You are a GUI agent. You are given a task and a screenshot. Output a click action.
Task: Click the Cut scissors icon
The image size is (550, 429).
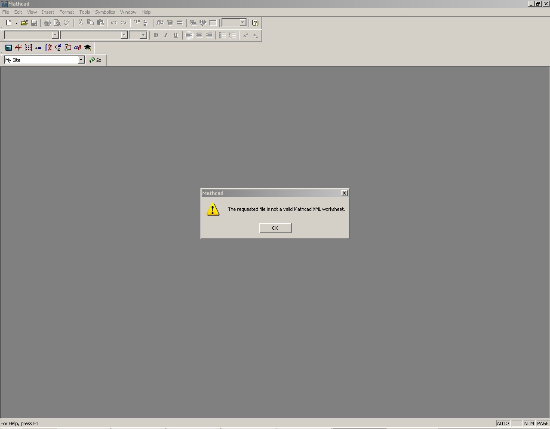pyautogui.click(x=80, y=23)
